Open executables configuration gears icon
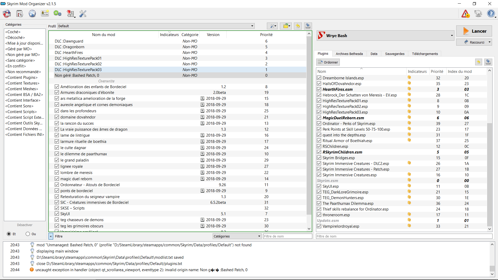 tap(57, 13)
